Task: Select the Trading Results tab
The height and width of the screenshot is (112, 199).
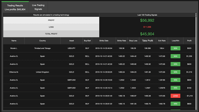Action: 15,7
